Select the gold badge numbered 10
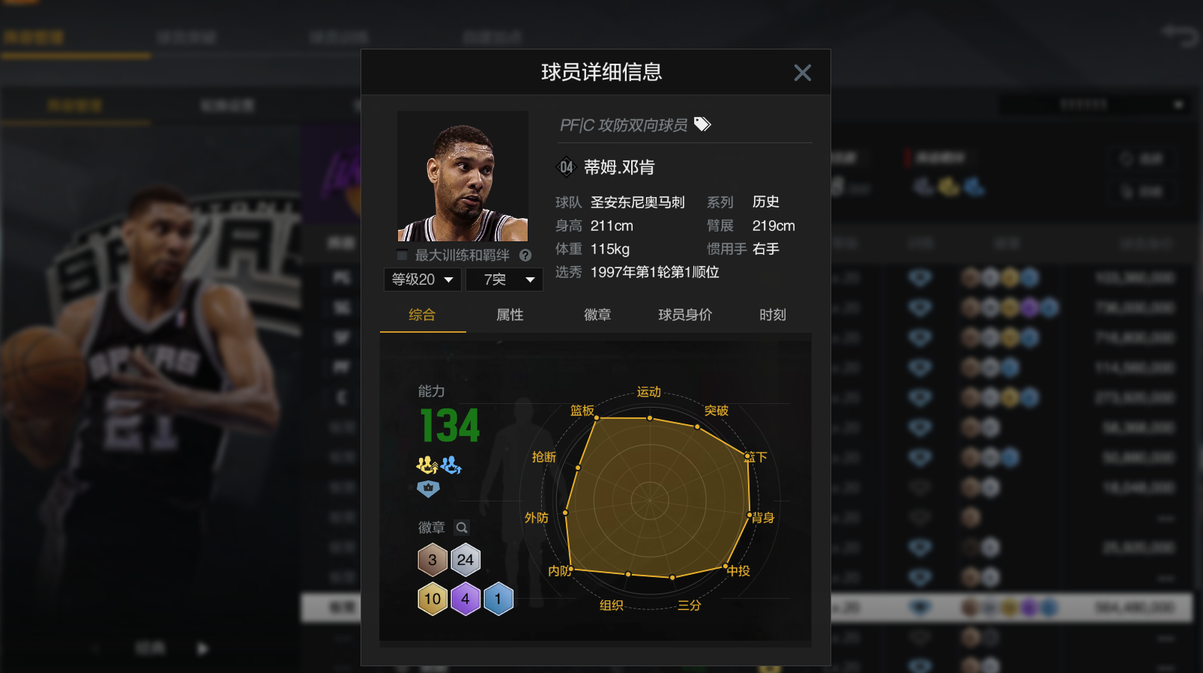This screenshot has height=673, width=1203. pyautogui.click(x=432, y=599)
